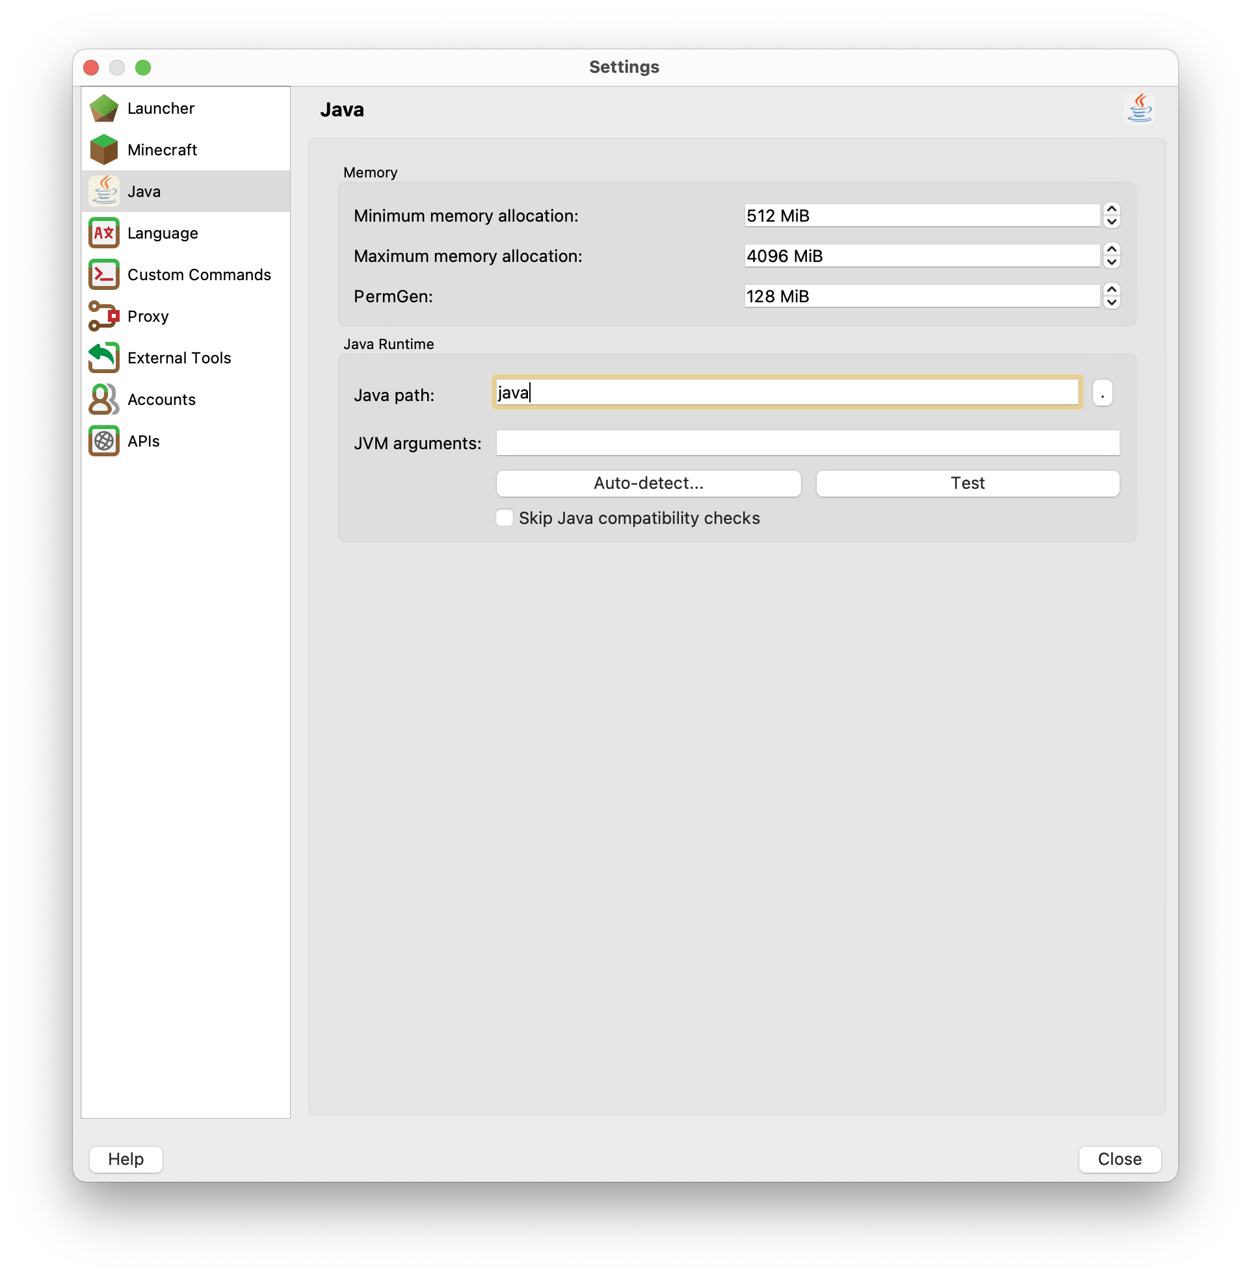Open the Java path browse button
The width and height of the screenshot is (1251, 1278).
(1102, 392)
